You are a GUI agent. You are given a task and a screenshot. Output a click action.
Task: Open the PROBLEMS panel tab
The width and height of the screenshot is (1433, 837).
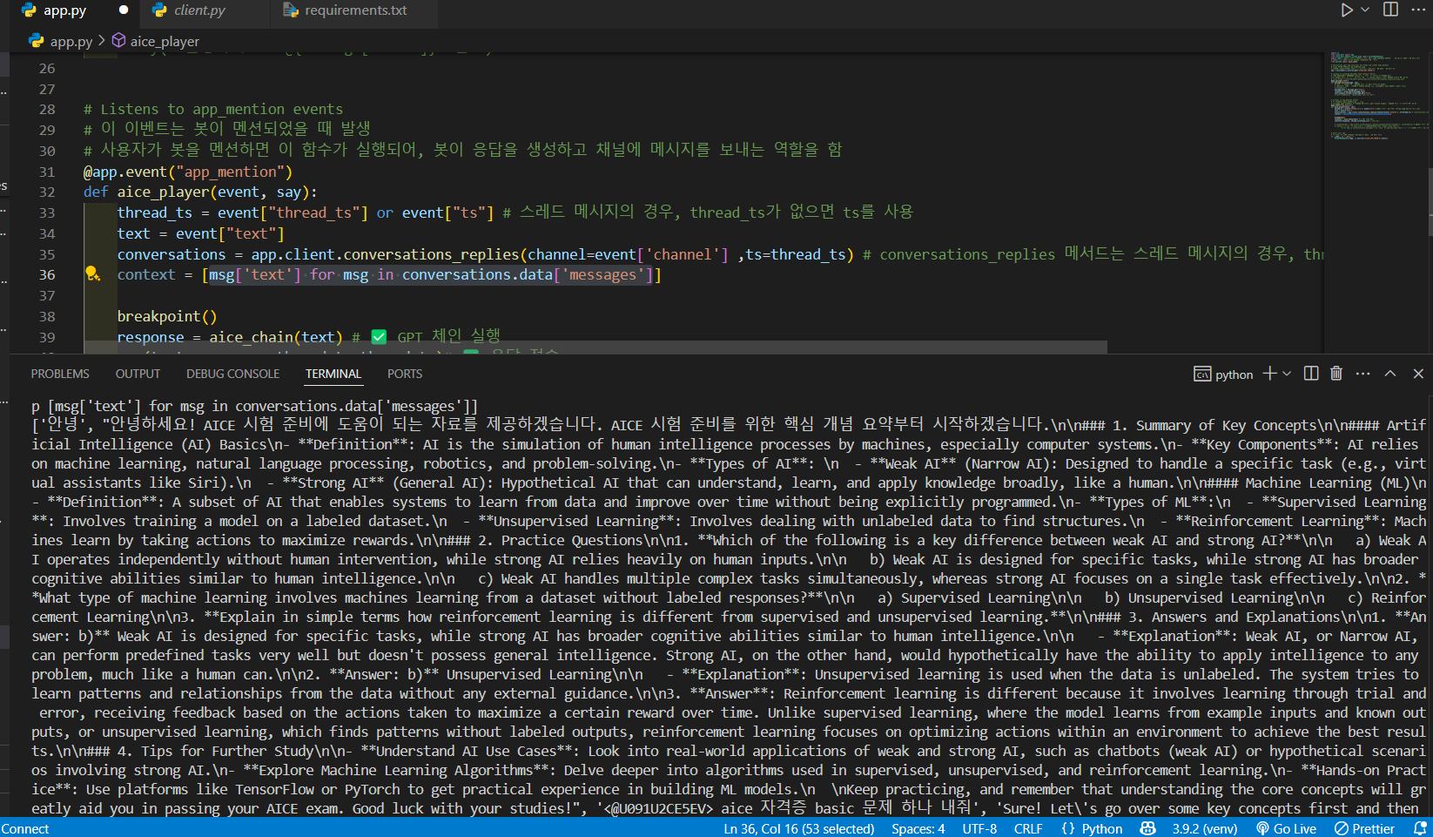[60, 374]
